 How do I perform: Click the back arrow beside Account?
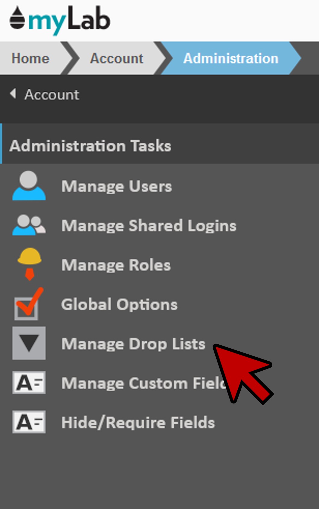point(13,94)
